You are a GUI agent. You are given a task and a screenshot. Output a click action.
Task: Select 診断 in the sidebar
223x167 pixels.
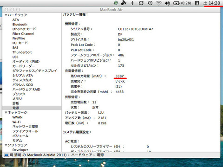tap(16, 103)
